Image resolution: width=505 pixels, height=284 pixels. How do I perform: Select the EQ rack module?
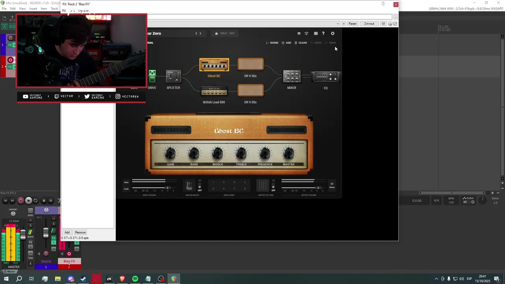click(326, 77)
